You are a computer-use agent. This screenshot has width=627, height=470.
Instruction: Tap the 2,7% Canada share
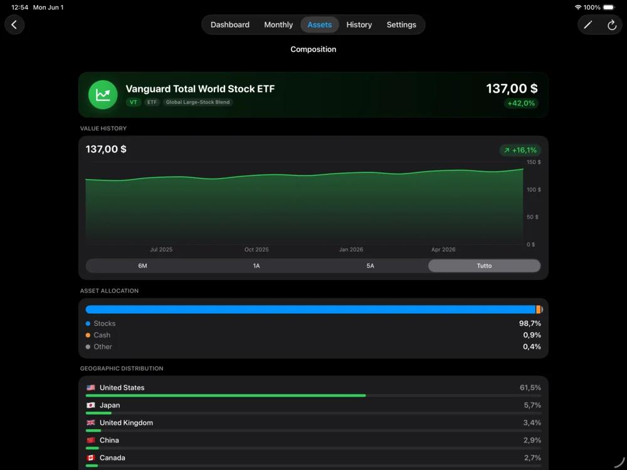(x=532, y=458)
